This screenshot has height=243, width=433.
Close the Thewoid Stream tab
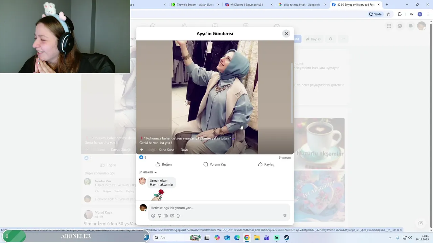218,5
